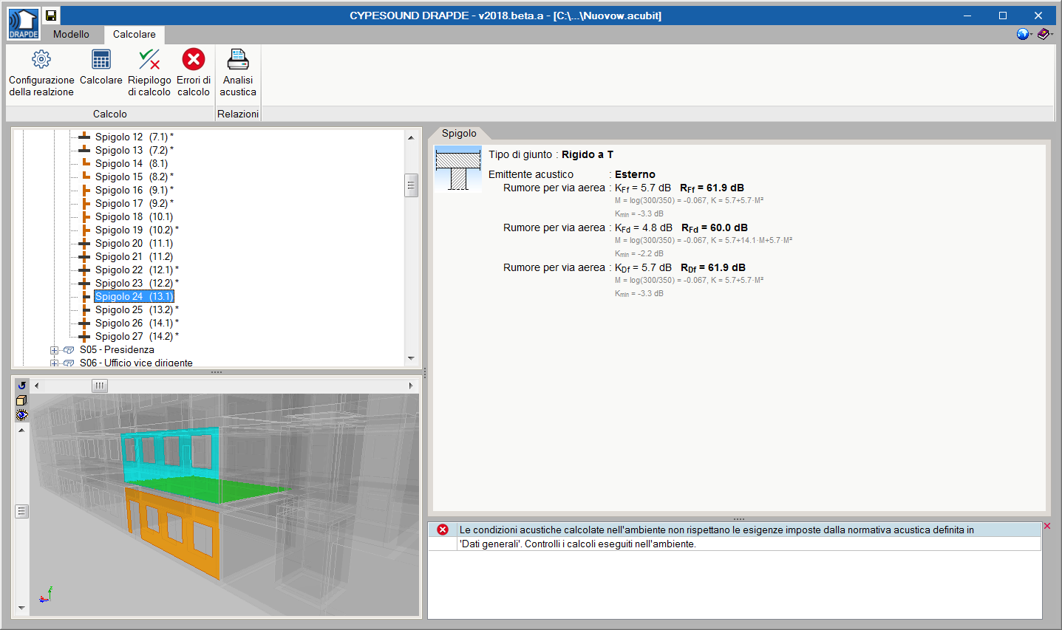Click the RFf = 61.9 dB value
The image size is (1062, 630).
tap(712, 188)
